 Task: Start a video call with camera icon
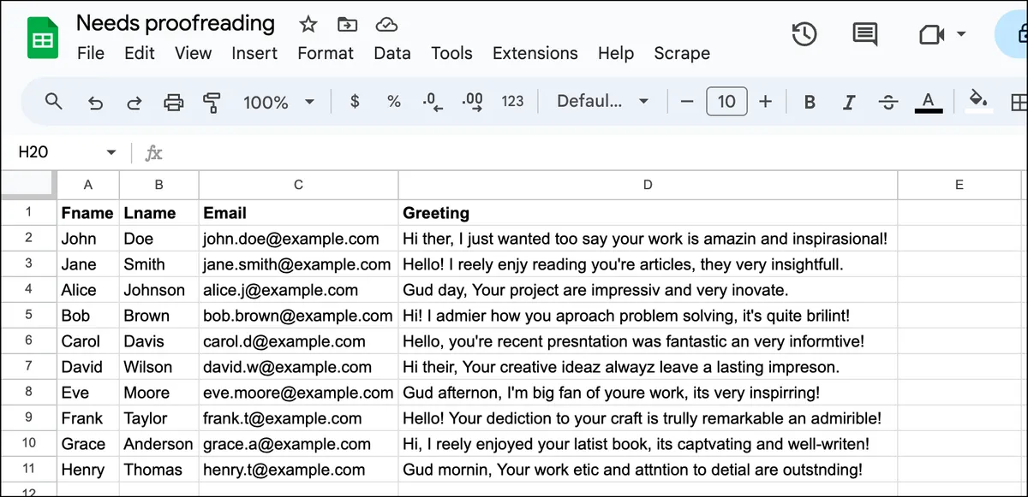(930, 35)
